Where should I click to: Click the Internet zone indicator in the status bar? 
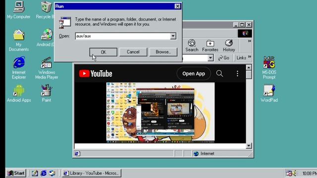[x=204, y=154]
